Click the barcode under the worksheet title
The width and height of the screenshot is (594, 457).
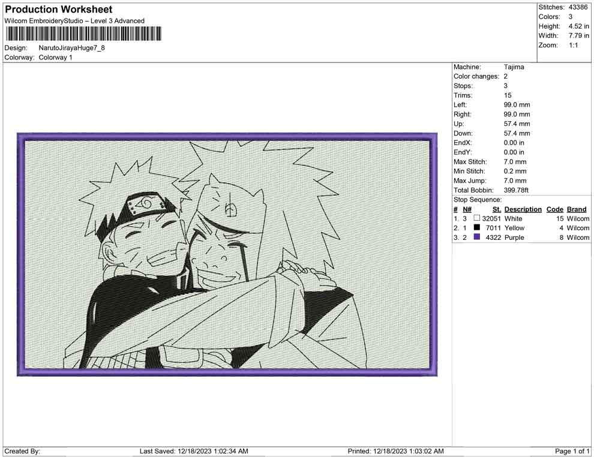point(83,34)
